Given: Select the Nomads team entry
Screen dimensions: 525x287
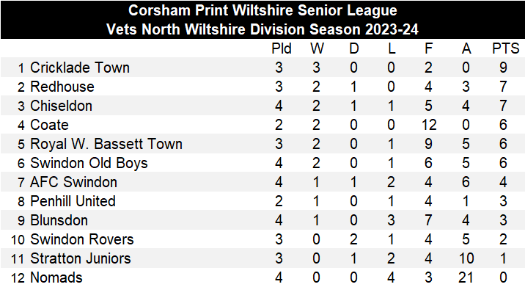Looking at the screenshot, I should [56, 278].
